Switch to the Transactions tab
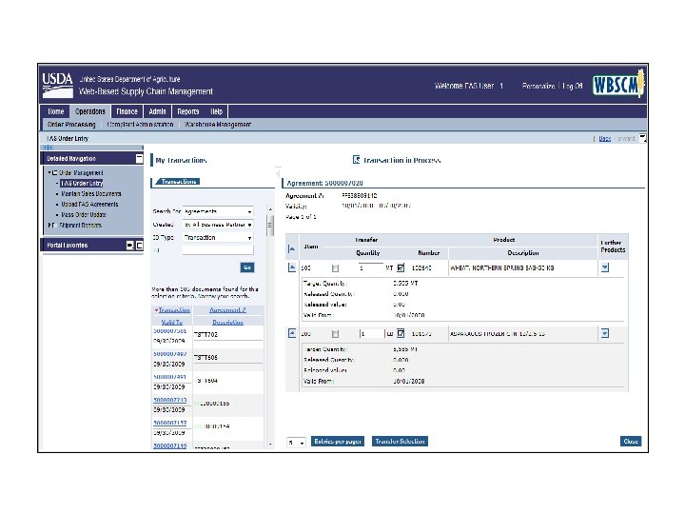 pos(178,182)
